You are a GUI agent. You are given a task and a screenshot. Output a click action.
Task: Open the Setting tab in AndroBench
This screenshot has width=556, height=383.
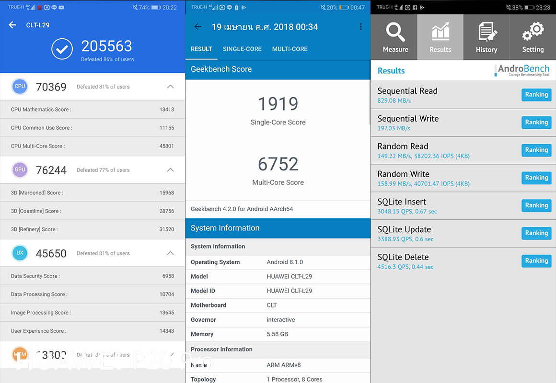coord(533,37)
